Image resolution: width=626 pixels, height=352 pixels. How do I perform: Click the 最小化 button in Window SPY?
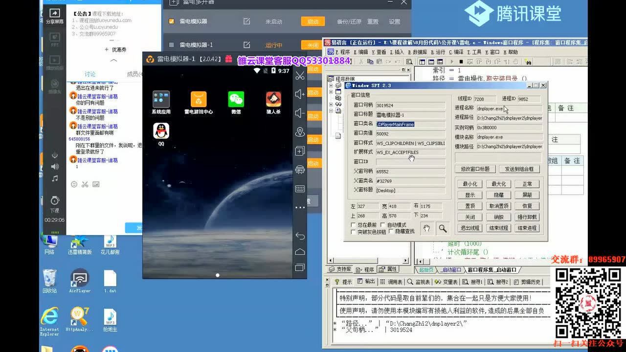click(469, 184)
